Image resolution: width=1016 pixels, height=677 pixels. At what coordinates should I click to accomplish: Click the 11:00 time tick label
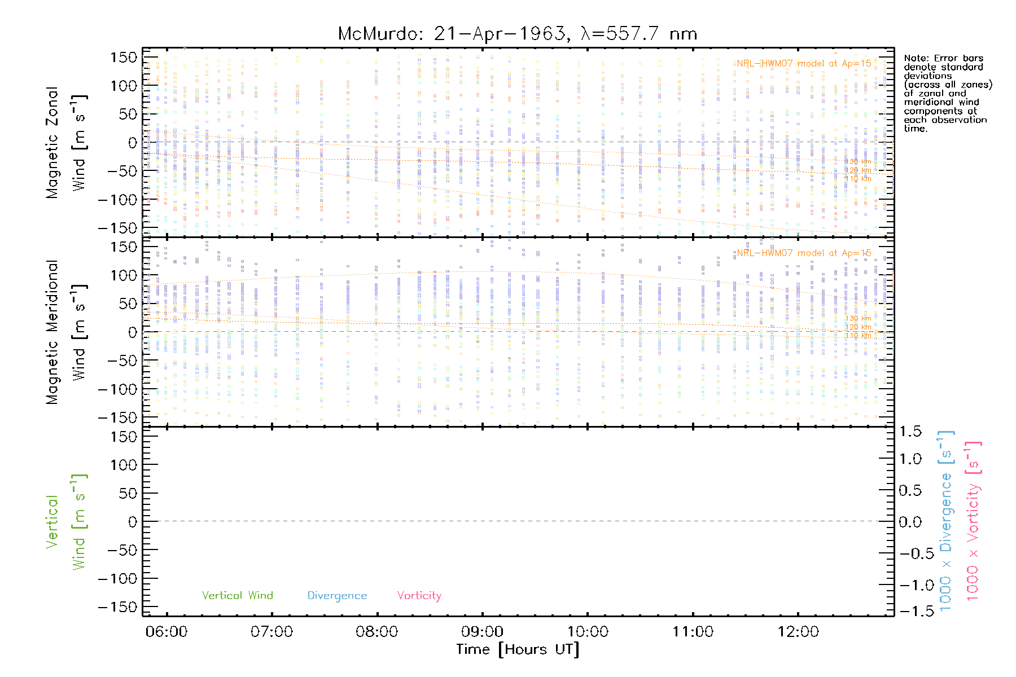(693, 632)
